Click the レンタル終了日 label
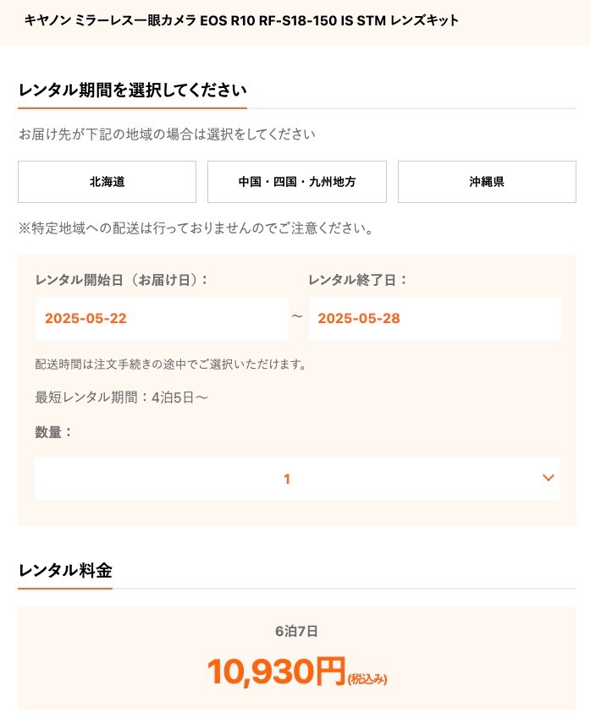Image resolution: width=590 pixels, height=724 pixels. click(x=358, y=280)
